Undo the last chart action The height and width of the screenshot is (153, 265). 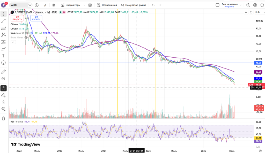(x=153, y=5)
